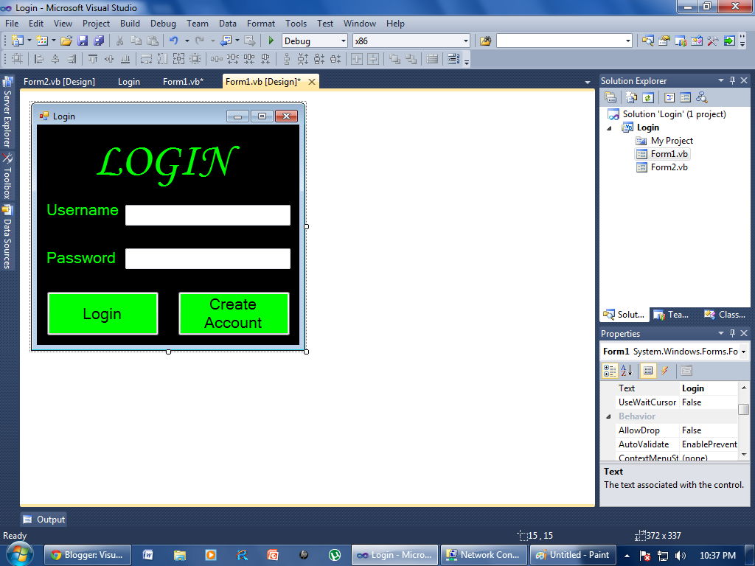Click the Save All toolbar icon

[x=100, y=40]
